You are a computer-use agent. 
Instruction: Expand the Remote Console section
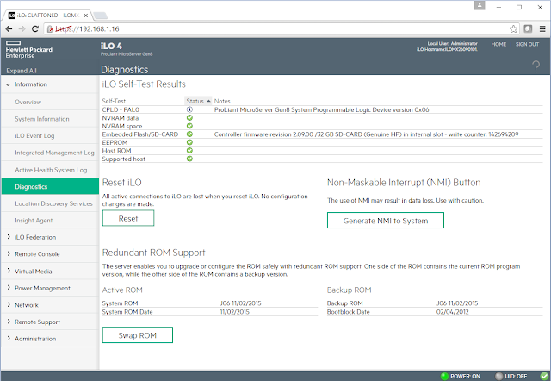9,253
